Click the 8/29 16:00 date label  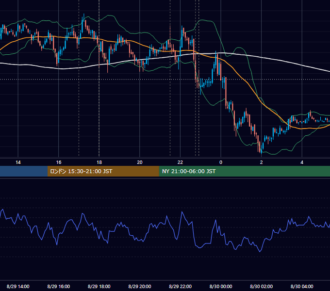(x=59, y=286)
